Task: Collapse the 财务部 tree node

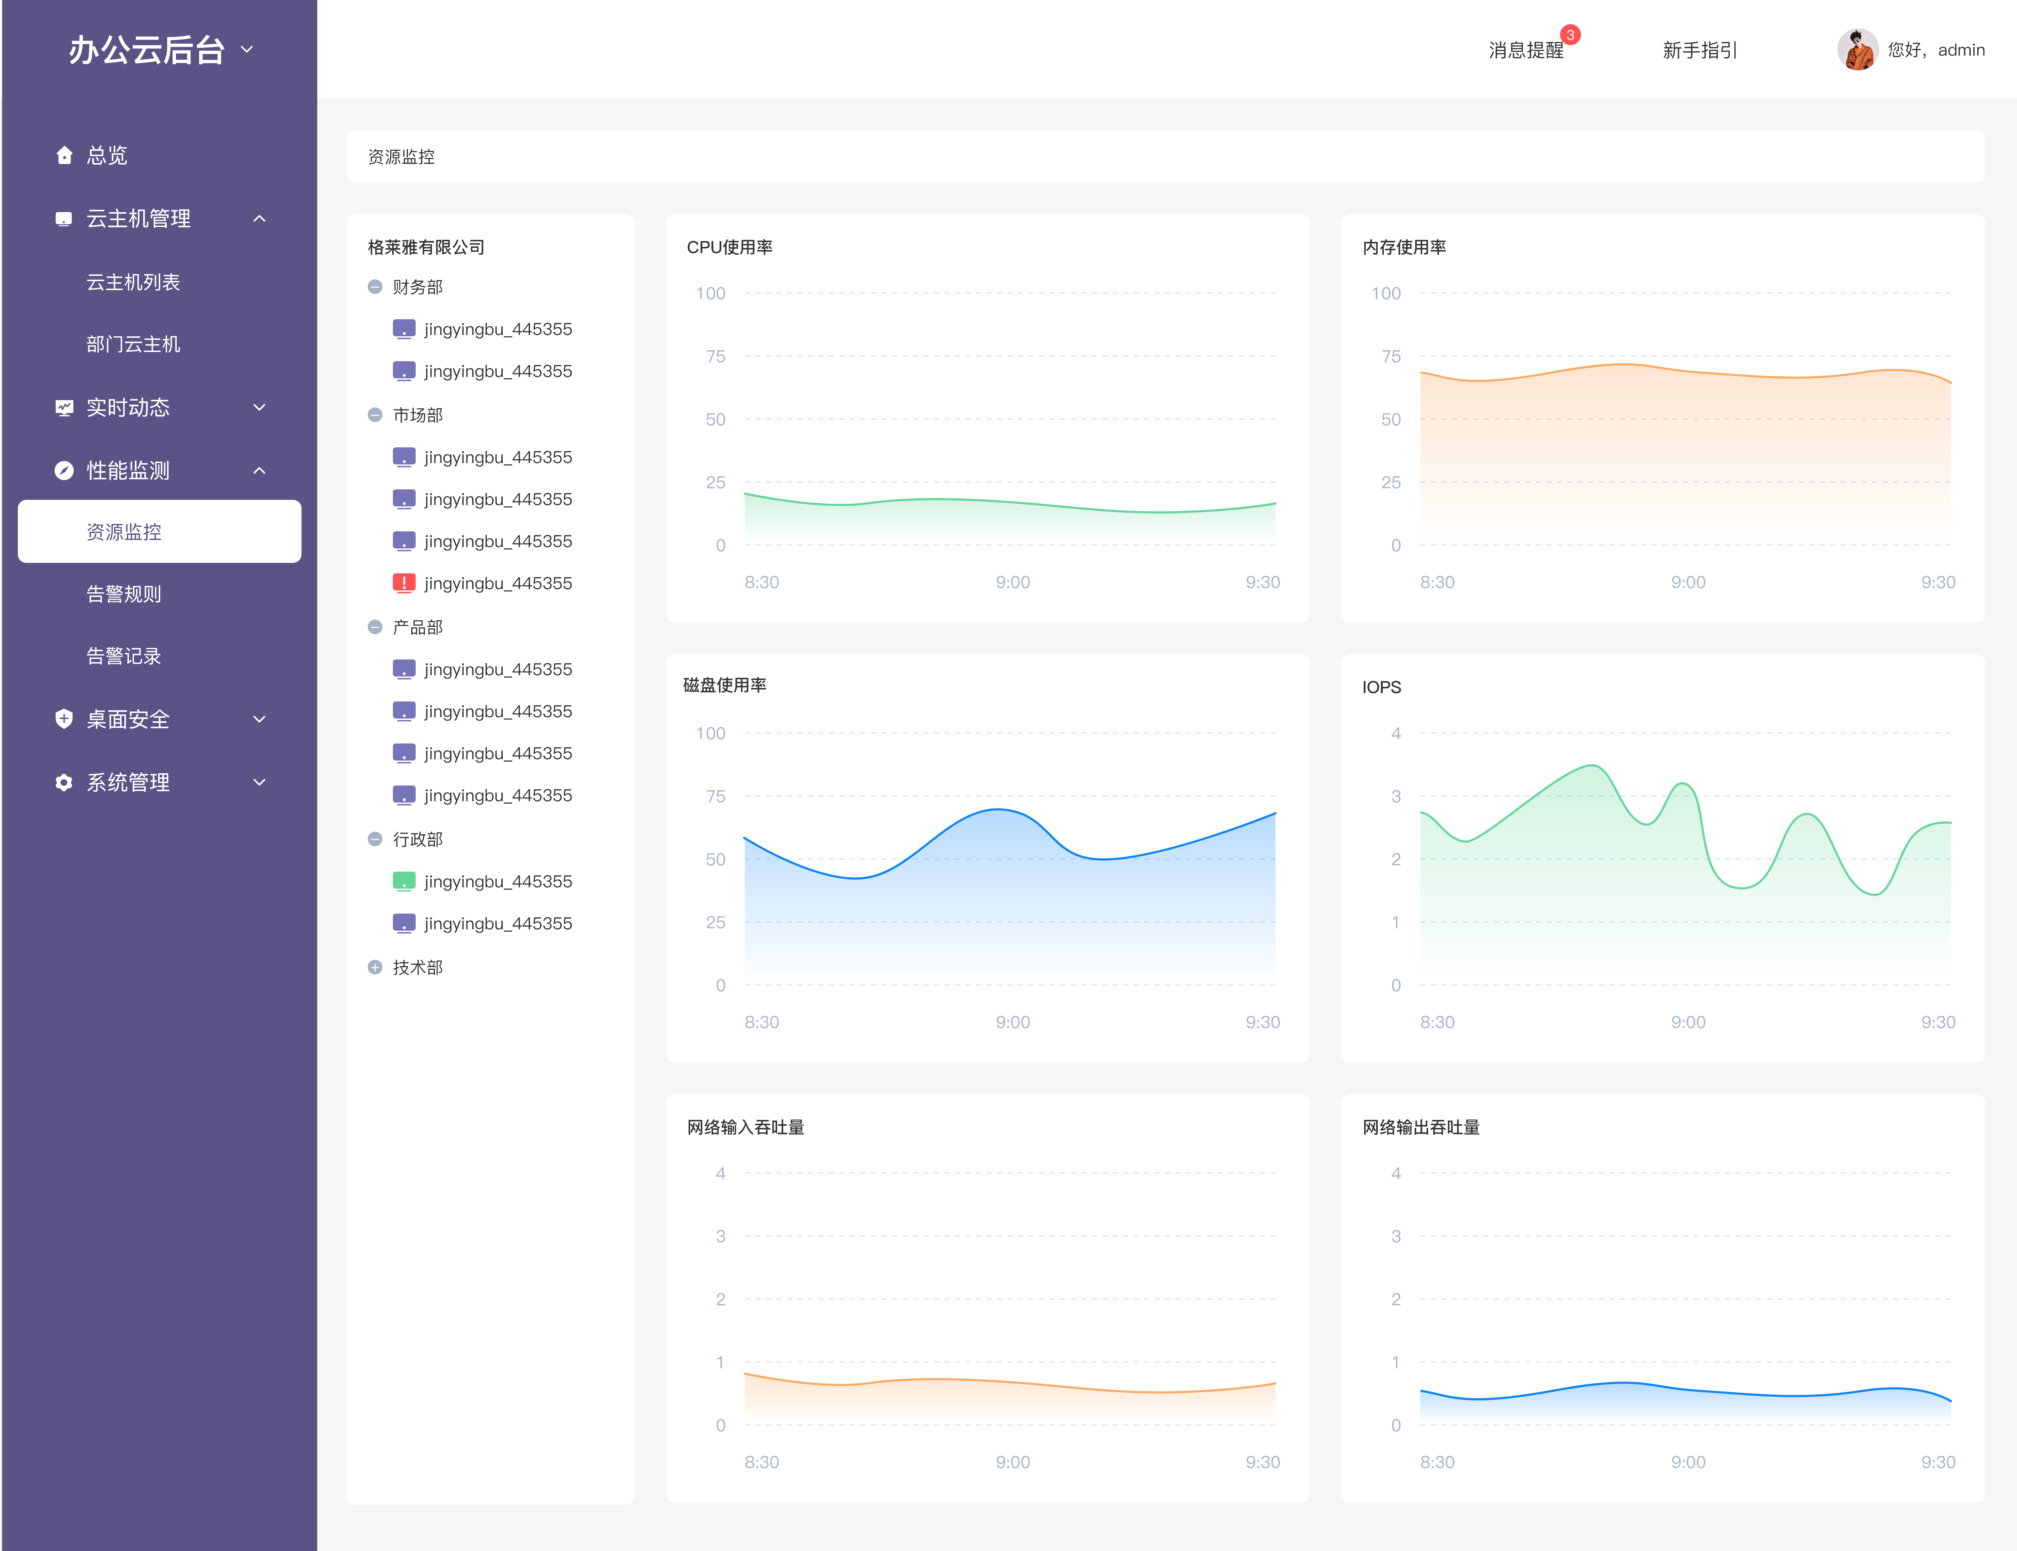Action: point(375,287)
